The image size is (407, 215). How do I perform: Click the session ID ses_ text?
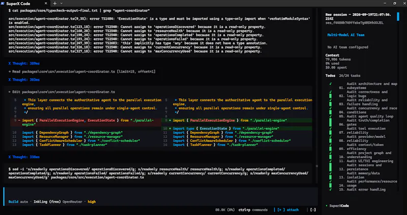click(354, 23)
